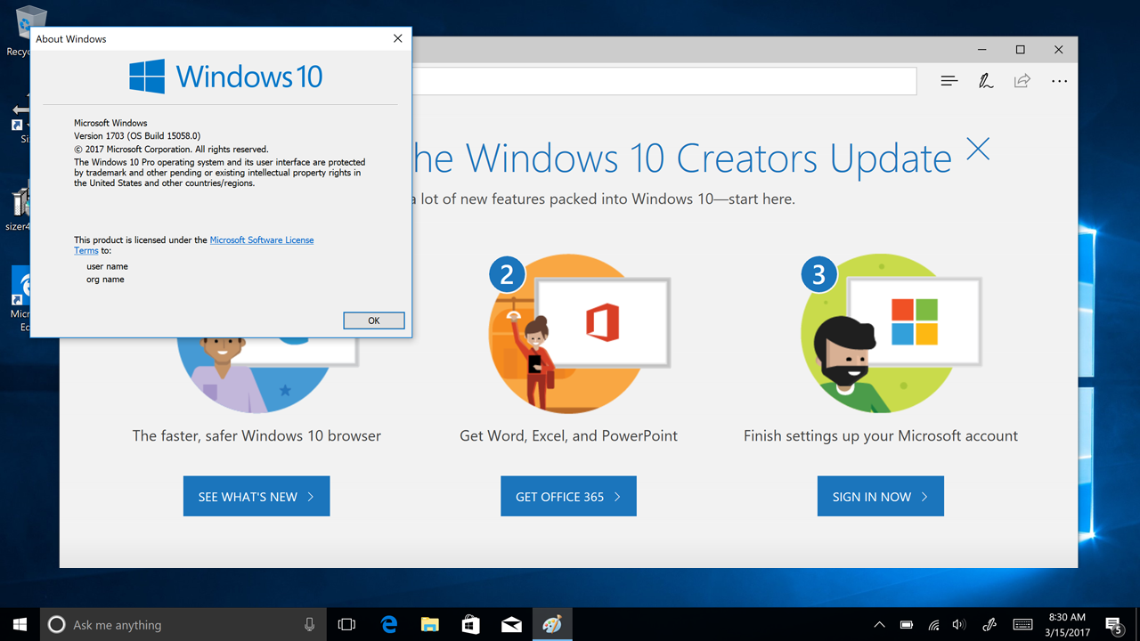Expand hidden system tray icons

click(879, 624)
